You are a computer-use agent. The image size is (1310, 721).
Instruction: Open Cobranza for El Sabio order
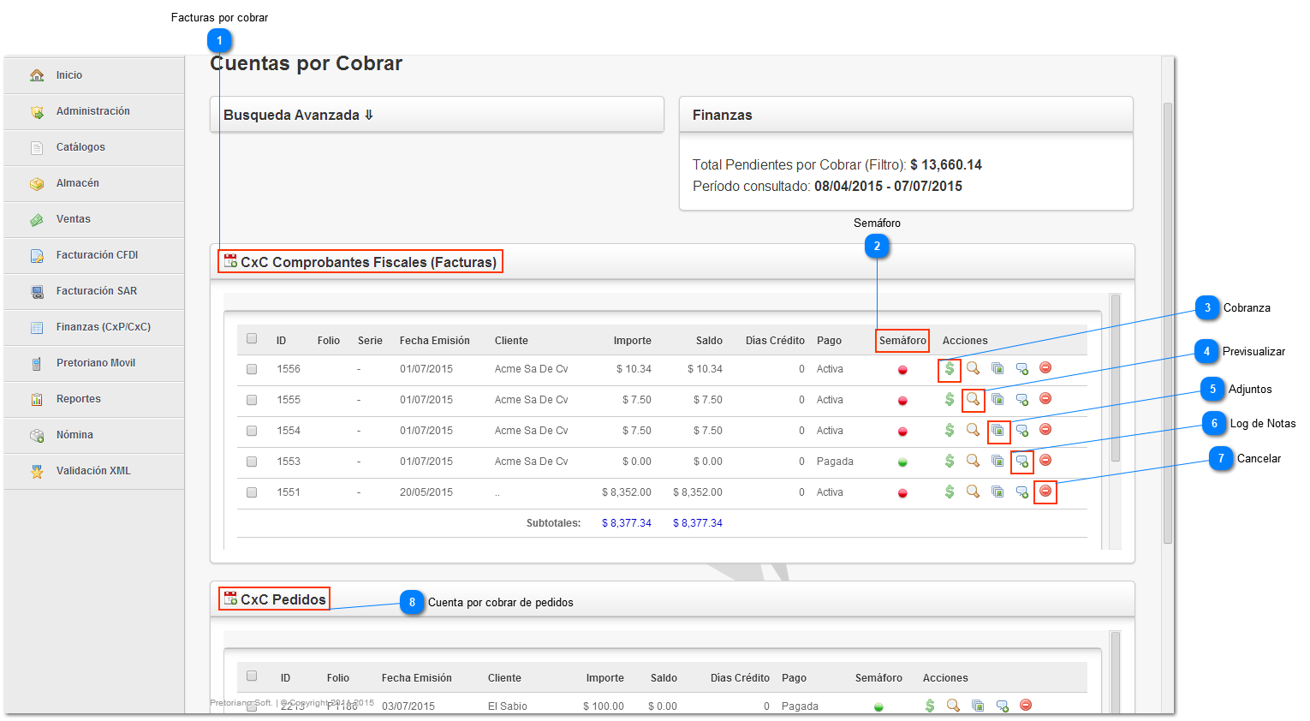tap(930, 706)
